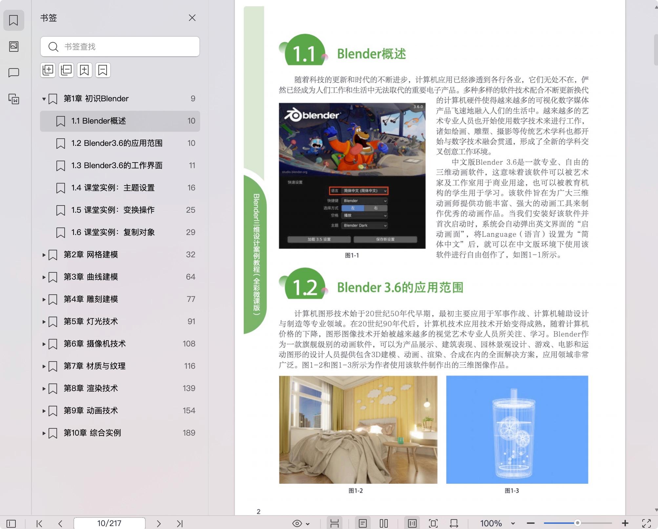Viewport: 658px width, 529px height.
Task: Open bookmark 第1章 初识Blender
Action: pyautogui.click(x=120, y=99)
